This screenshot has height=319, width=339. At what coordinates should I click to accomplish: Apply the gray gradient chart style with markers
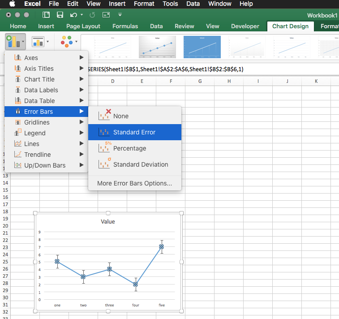pyautogui.click(x=157, y=47)
